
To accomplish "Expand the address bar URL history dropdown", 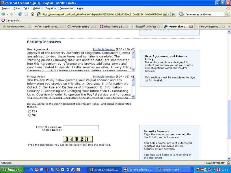I will click(x=169, y=14).
